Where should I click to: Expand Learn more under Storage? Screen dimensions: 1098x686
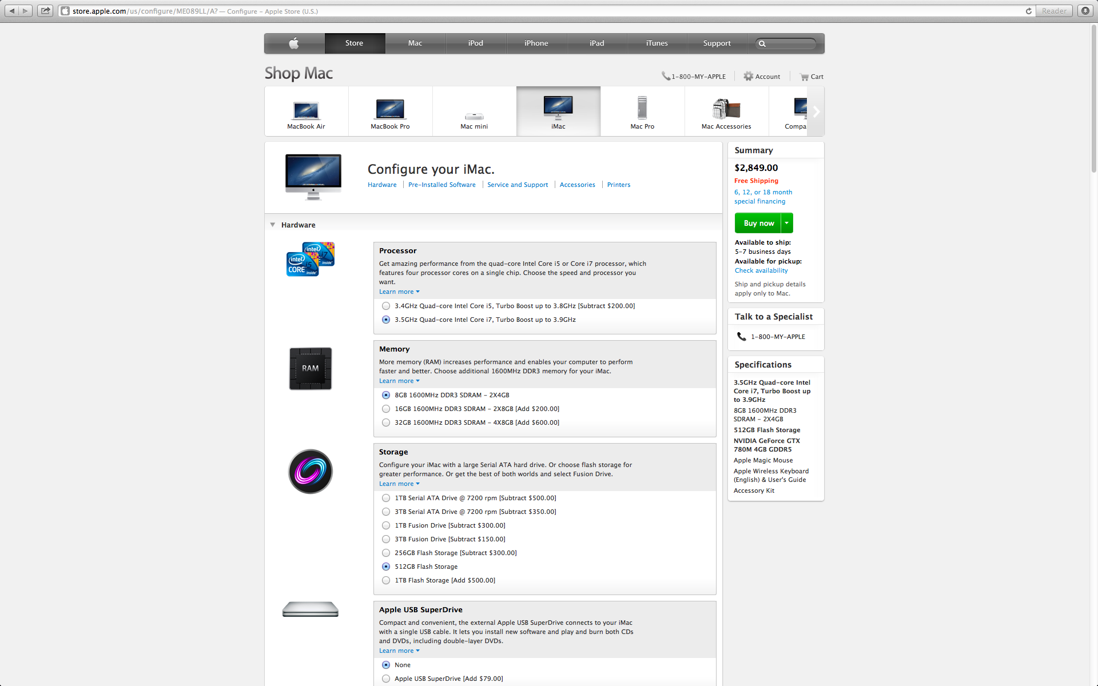point(399,484)
